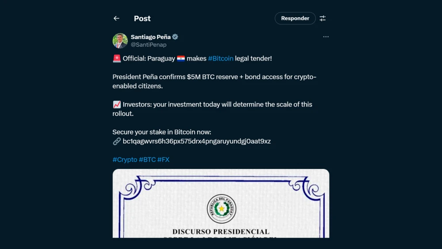442x249 pixels.
Task: Click the blue verified badge
Action: pos(175,37)
